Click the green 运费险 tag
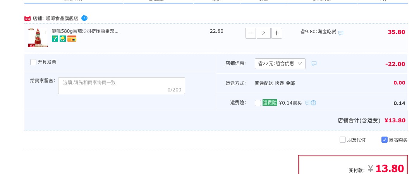Screen dimensions: 419x174 (x=270, y=102)
